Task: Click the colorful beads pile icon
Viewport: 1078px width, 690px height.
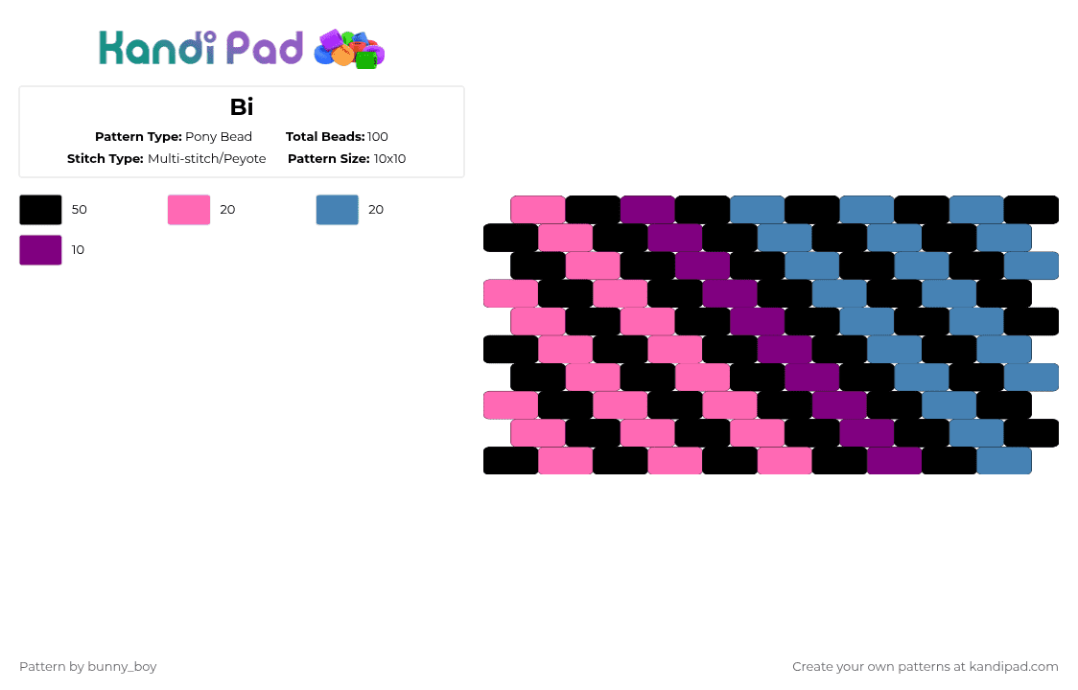Action: tap(349, 50)
